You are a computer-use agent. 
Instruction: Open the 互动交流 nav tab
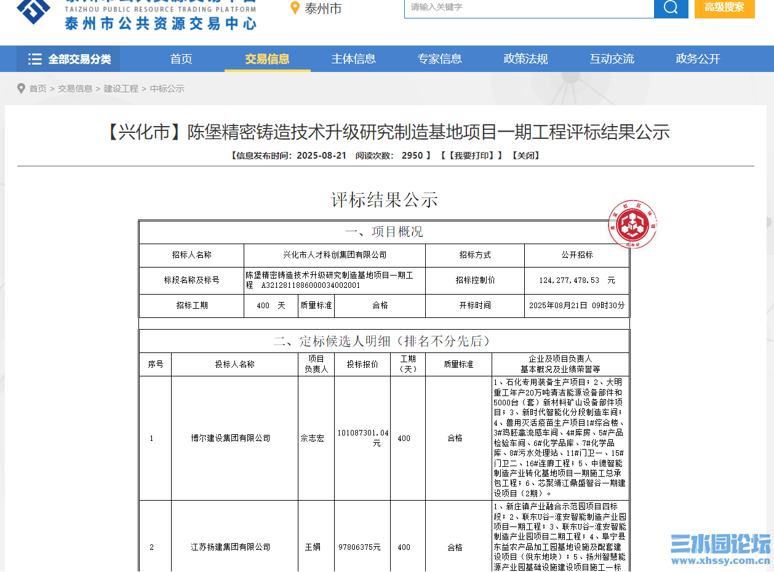(x=612, y=59)
